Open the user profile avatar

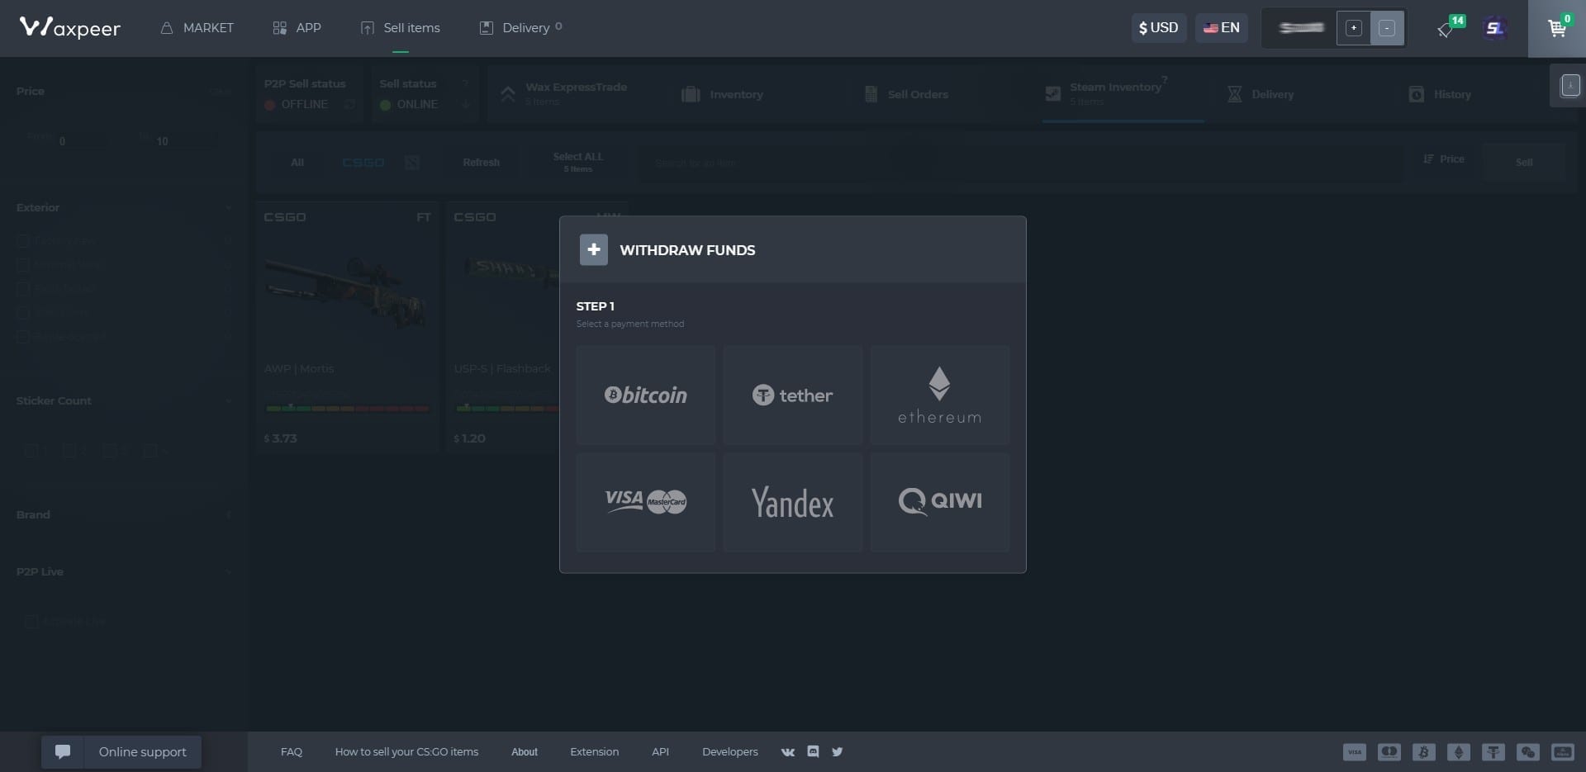coord(1494,28)
